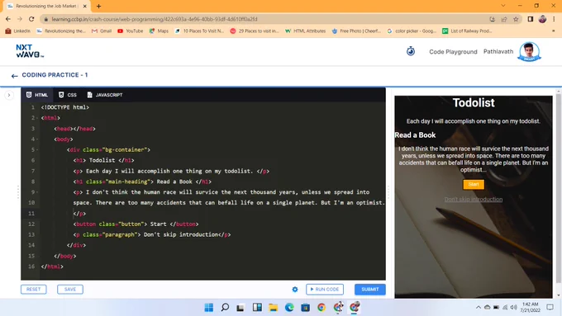
Task: Open Gmail bookmark
Action: pyautogui.click(x=102, y=31)
